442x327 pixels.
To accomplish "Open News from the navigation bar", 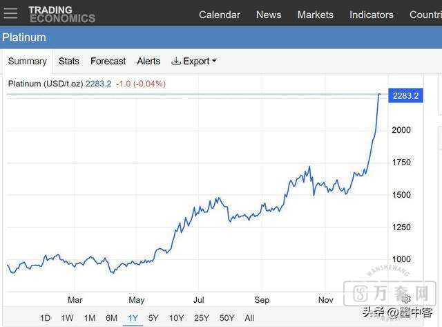I will click(x=269, y=15).
